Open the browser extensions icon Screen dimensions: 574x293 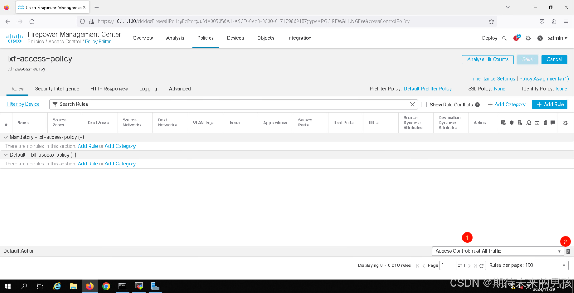pyautogui.click(x=554, y=21)
